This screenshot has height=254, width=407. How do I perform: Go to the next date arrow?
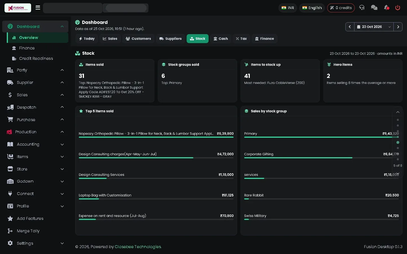[398, 27]
